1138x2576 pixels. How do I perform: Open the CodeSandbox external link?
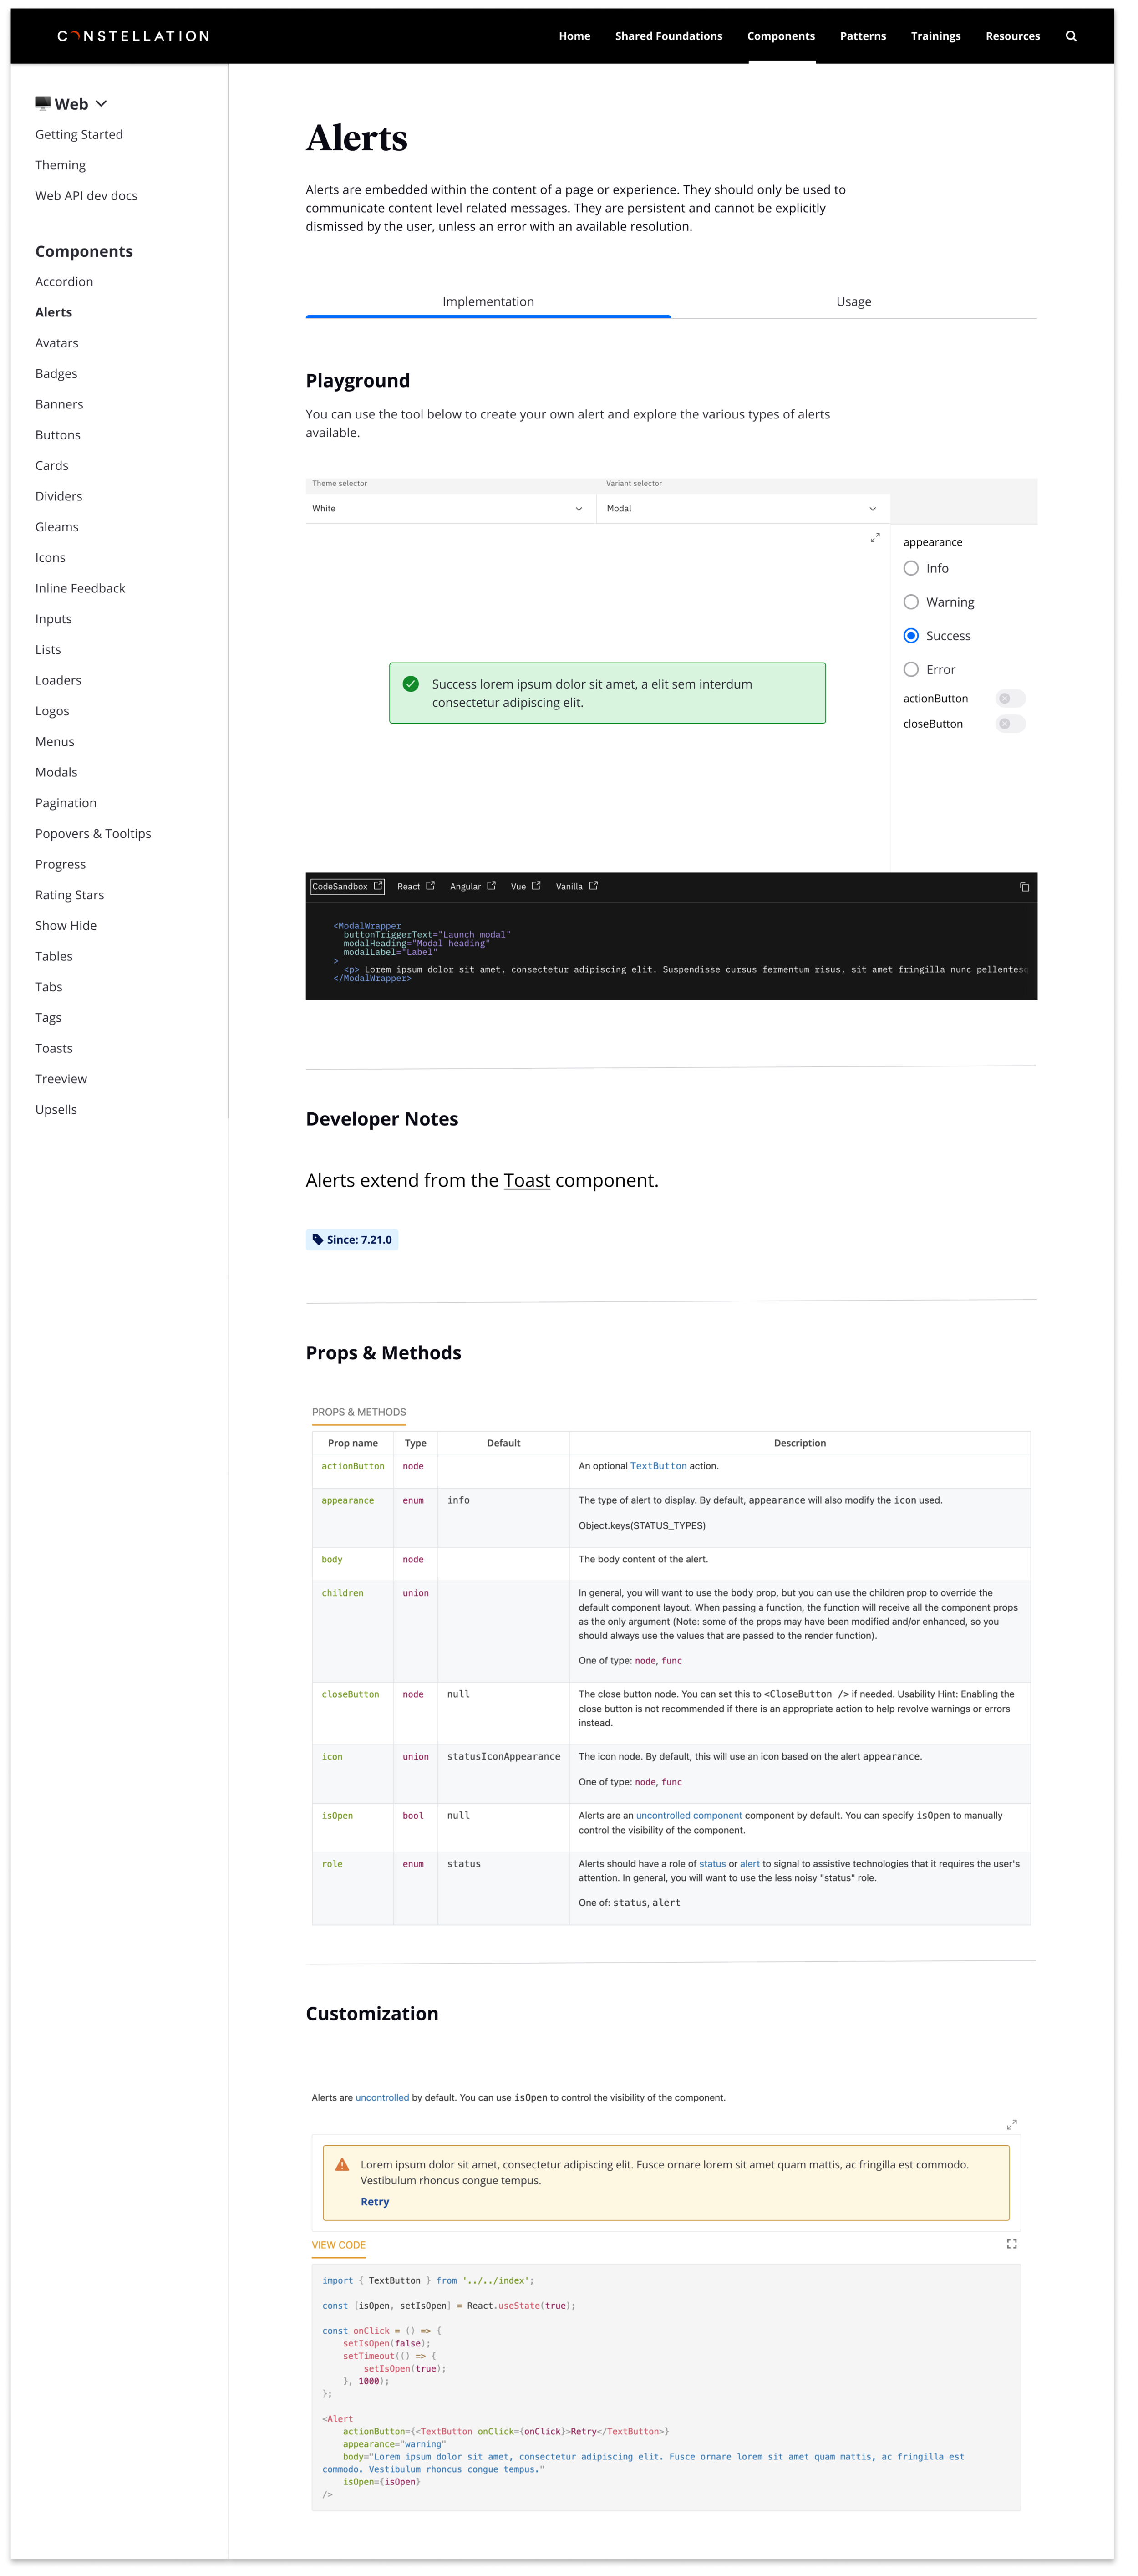pos(347,886)
